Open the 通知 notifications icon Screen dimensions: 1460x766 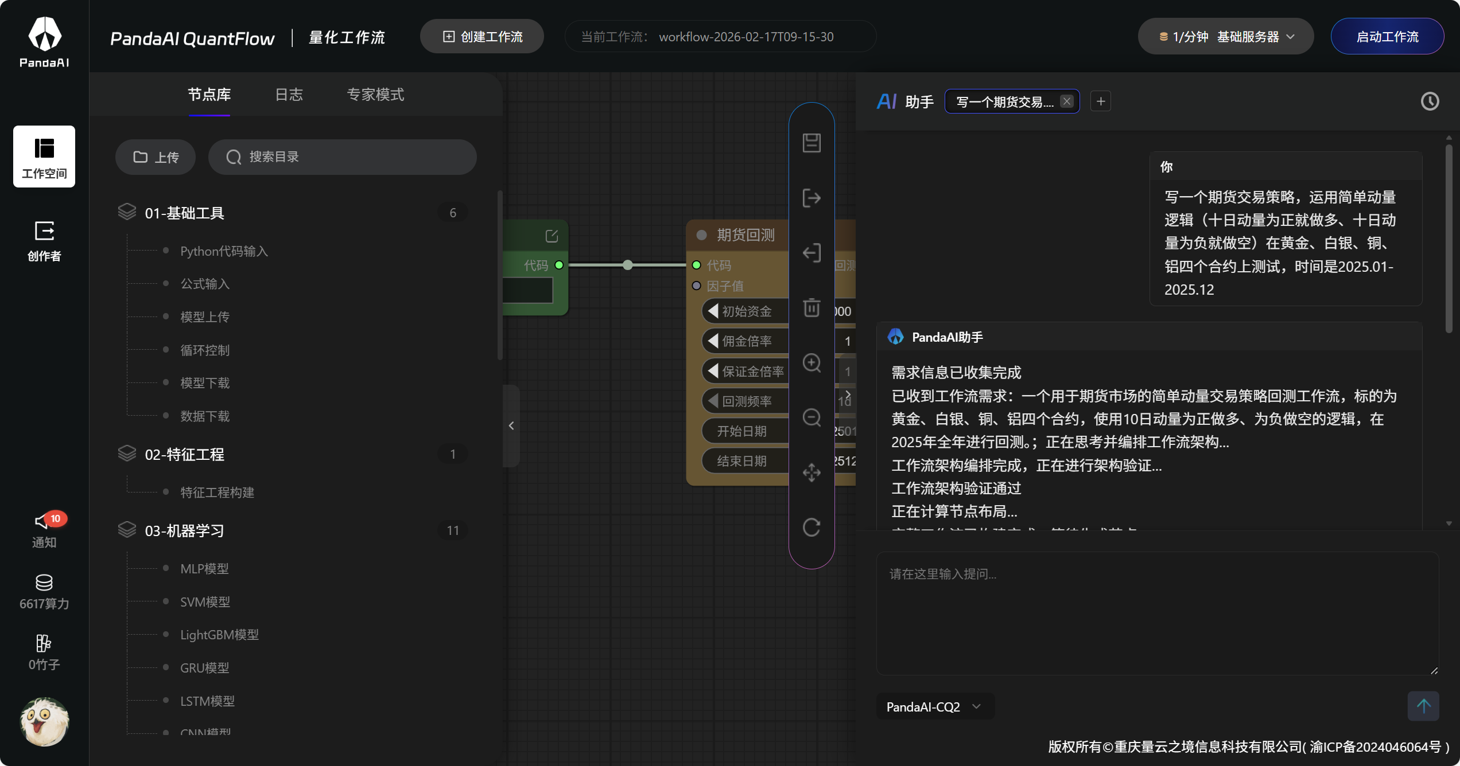[44, 530]
